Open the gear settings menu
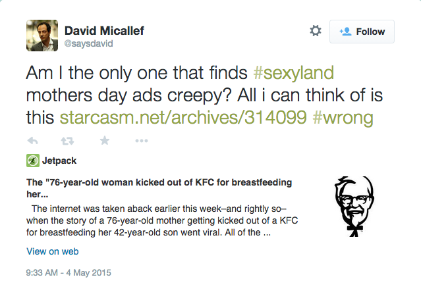The height and width of the screenshot is (300, 421). click(316, 31)
